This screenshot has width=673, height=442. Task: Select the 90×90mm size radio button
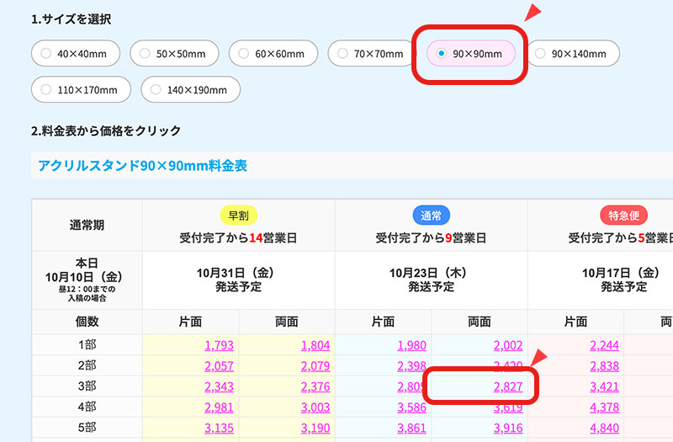tap(470, 54)
